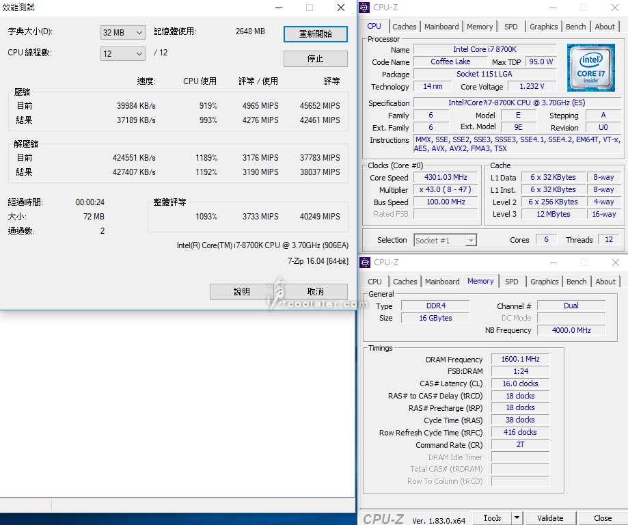Open the dictionary size dropdown showing 32 MB

click(122, 32)
